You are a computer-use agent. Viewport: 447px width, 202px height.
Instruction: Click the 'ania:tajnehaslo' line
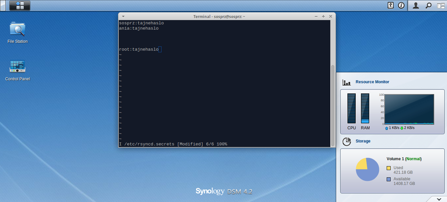pyautogui.click(x=139, y=28)
